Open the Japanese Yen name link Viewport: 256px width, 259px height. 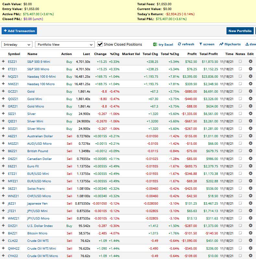point(38,204)
